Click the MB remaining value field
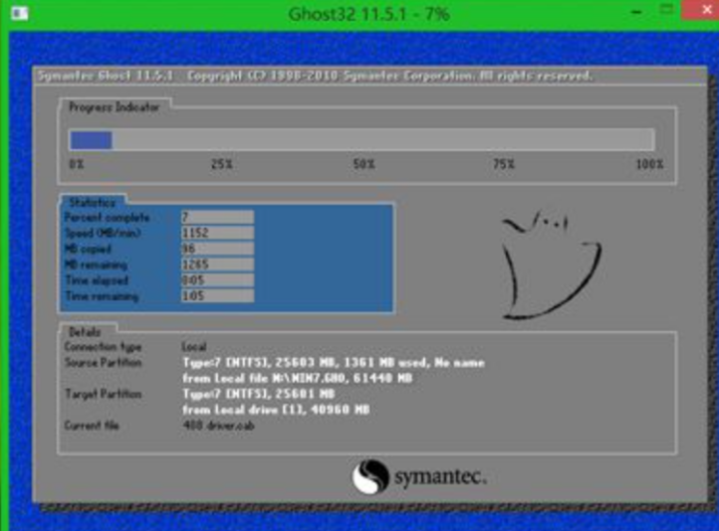 click(x=216, y=265)
